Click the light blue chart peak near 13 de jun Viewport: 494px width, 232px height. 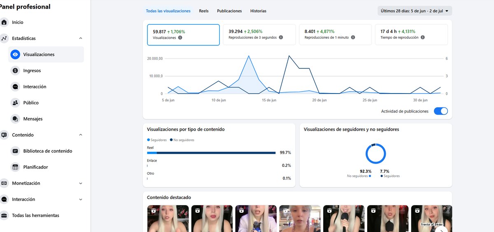[249, 56]
